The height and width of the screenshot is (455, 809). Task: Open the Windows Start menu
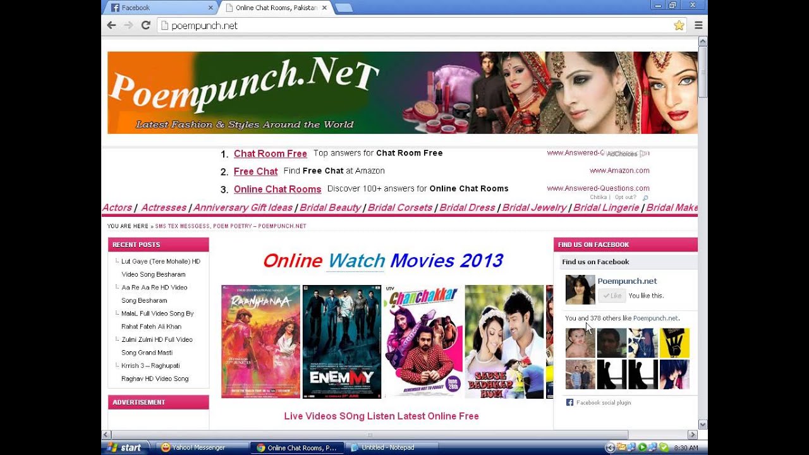[x=125, y=447]
